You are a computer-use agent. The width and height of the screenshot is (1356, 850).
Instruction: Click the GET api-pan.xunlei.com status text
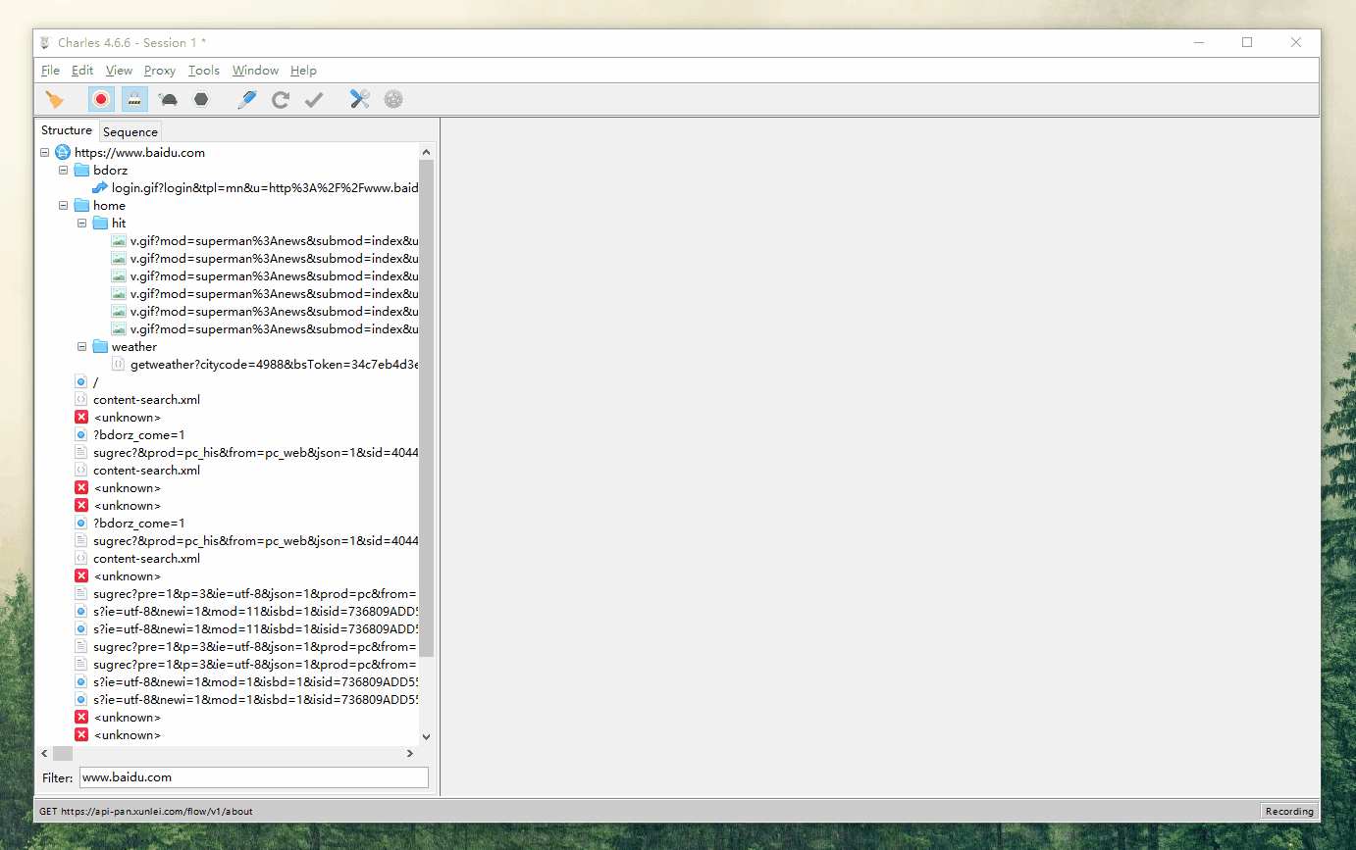[146, 811]
